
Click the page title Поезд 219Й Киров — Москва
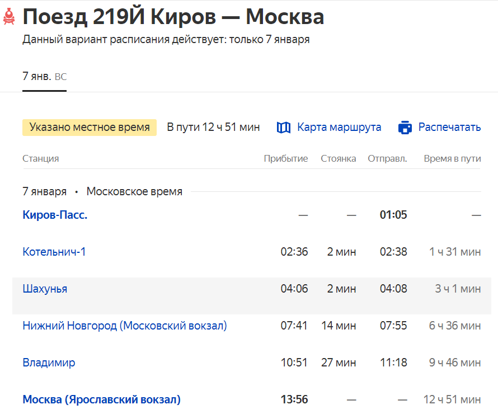pyautogui.click(x=173, y=17)
